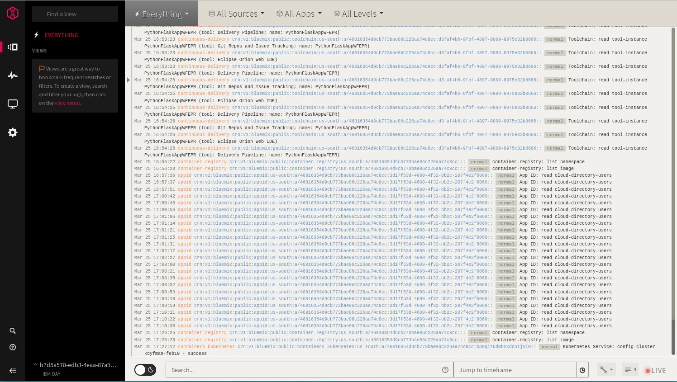Expand the All Sources filter dropdown

tap(236, 14)
